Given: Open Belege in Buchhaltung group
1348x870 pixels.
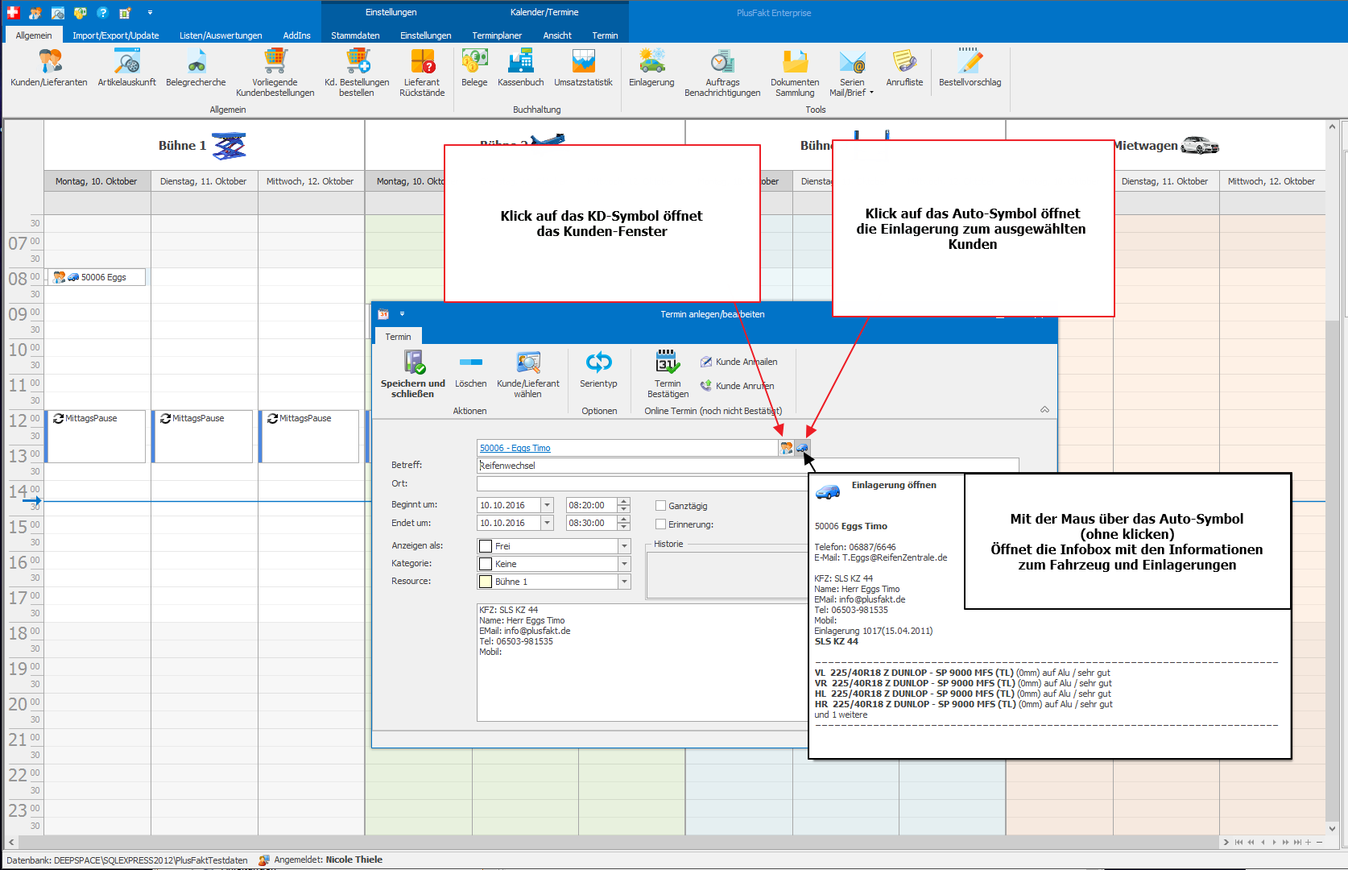Looking at the screenshot, I should [x=474, y=68].
